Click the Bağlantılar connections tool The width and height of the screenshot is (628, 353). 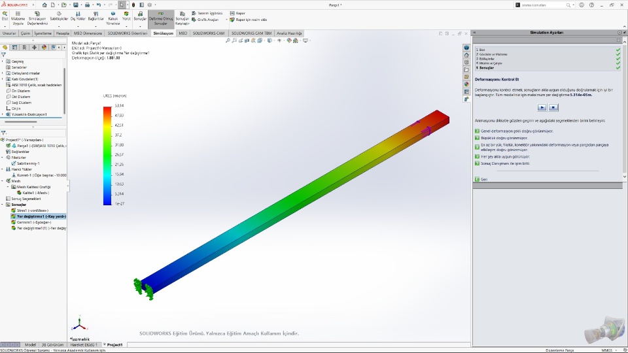(x=96, y=16)
